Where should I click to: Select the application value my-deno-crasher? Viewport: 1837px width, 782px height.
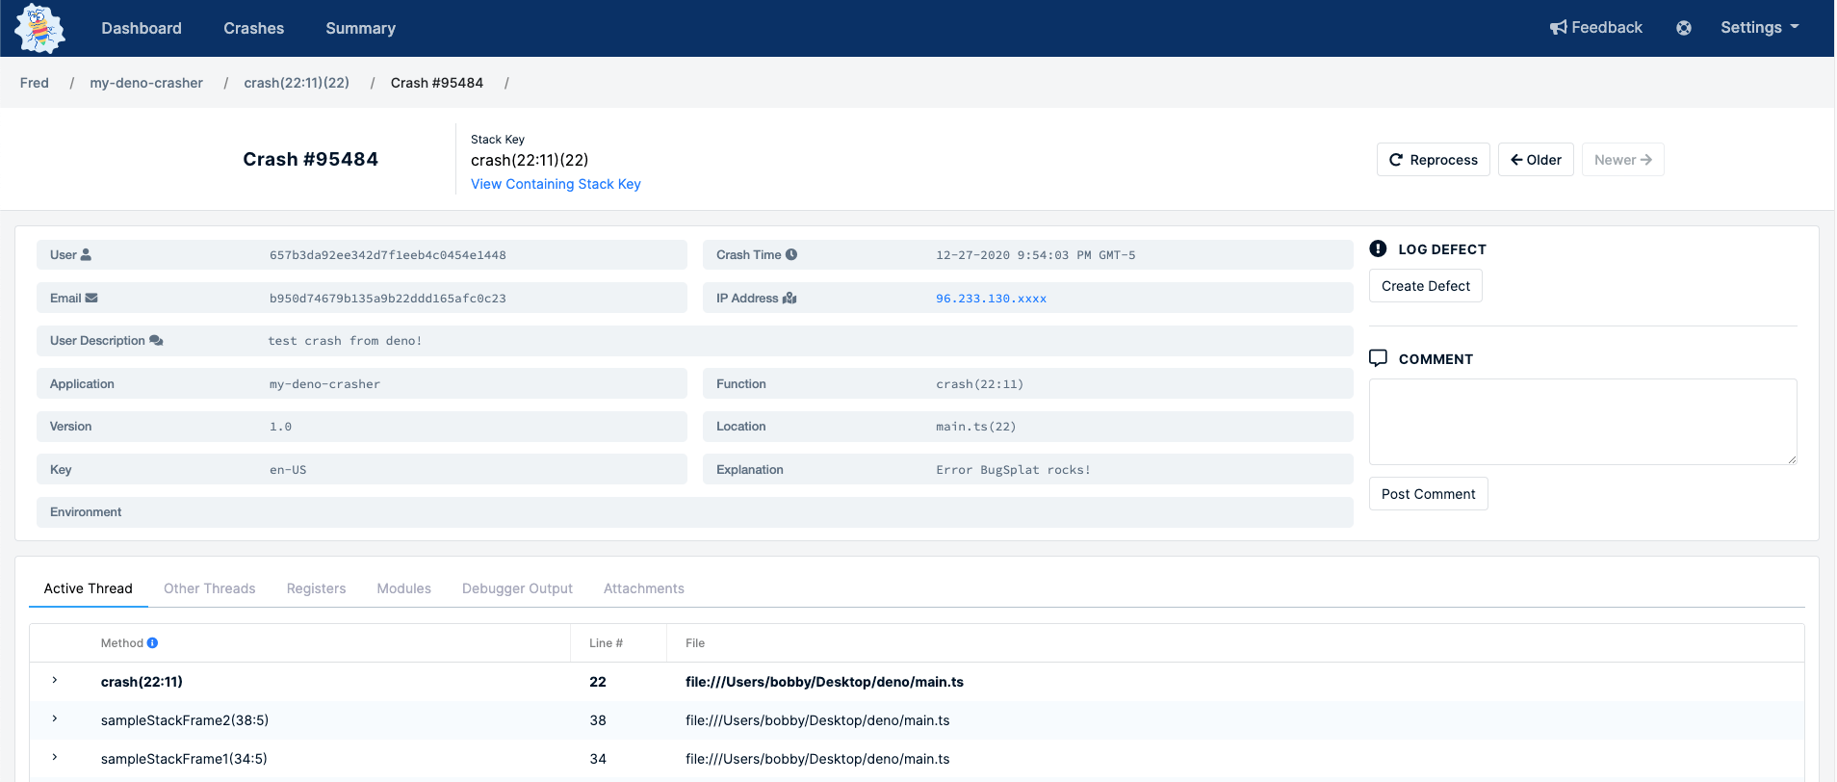pos(324,384)
